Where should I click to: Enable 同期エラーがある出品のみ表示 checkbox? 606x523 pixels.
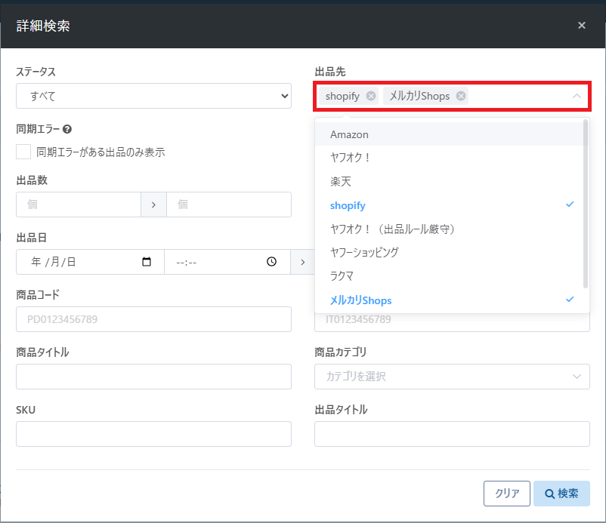click(23, 152)
